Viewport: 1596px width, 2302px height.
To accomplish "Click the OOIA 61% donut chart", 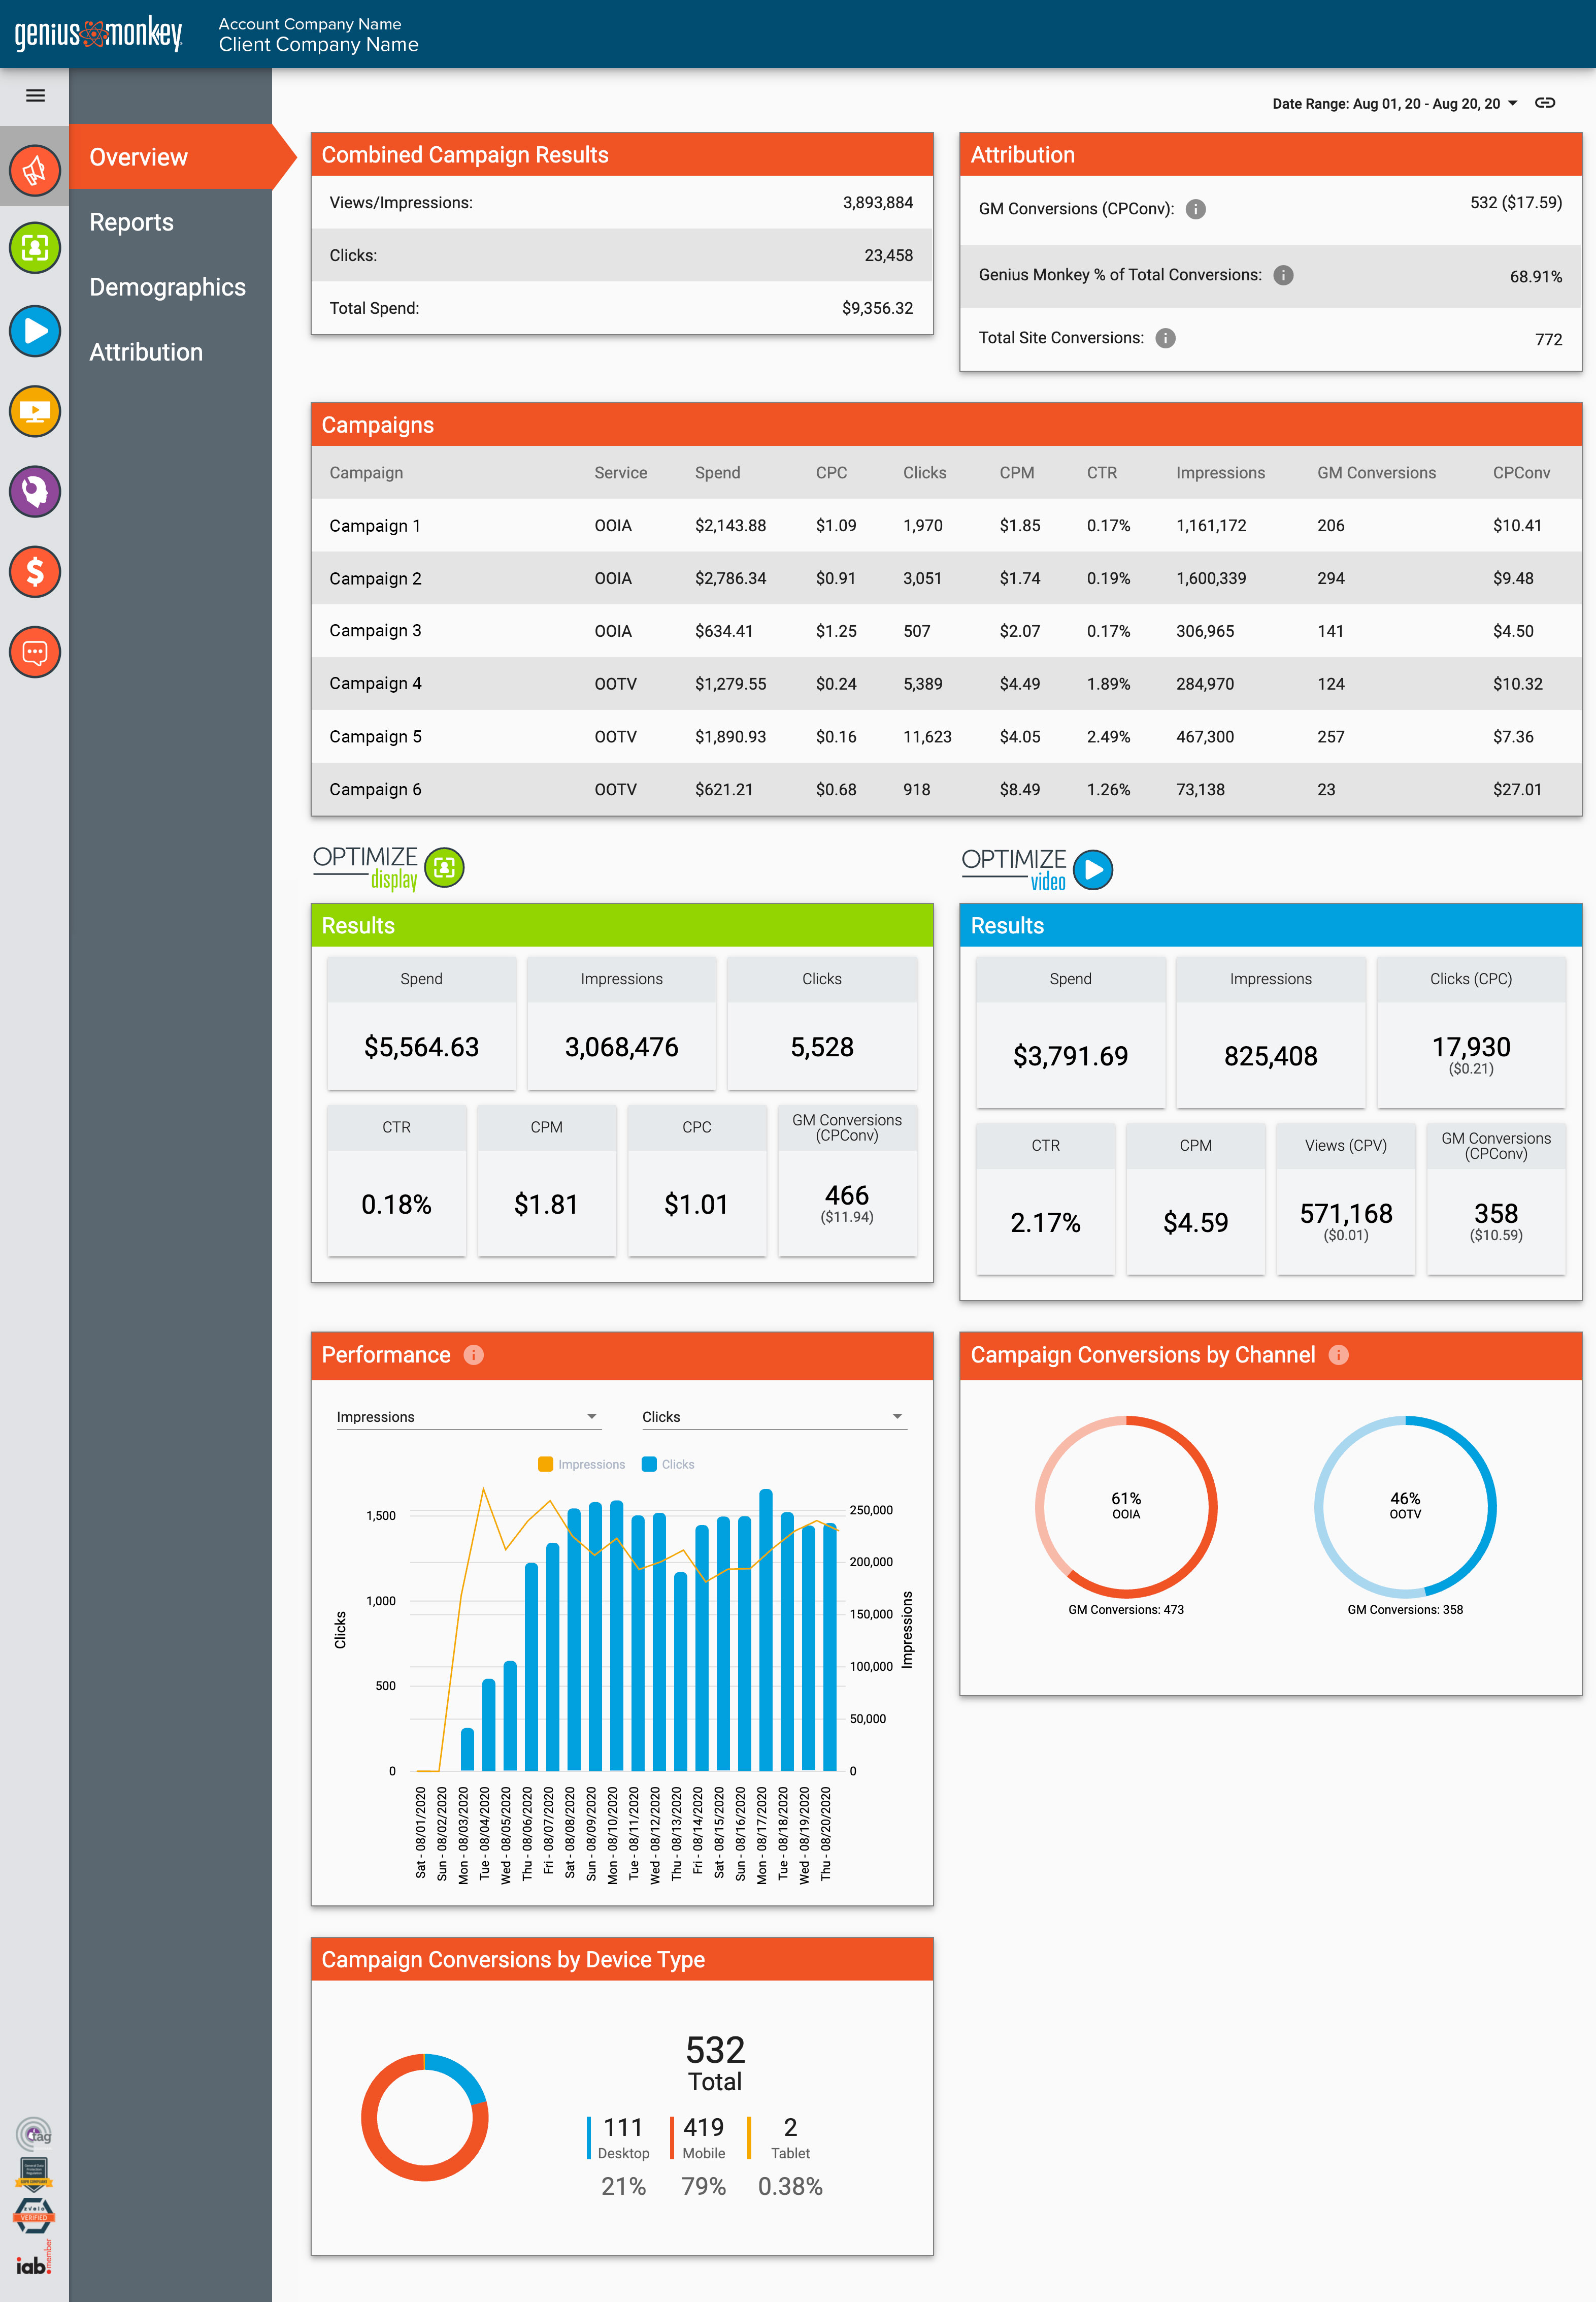I will pyautogui.click(x=1126, y=1506).
